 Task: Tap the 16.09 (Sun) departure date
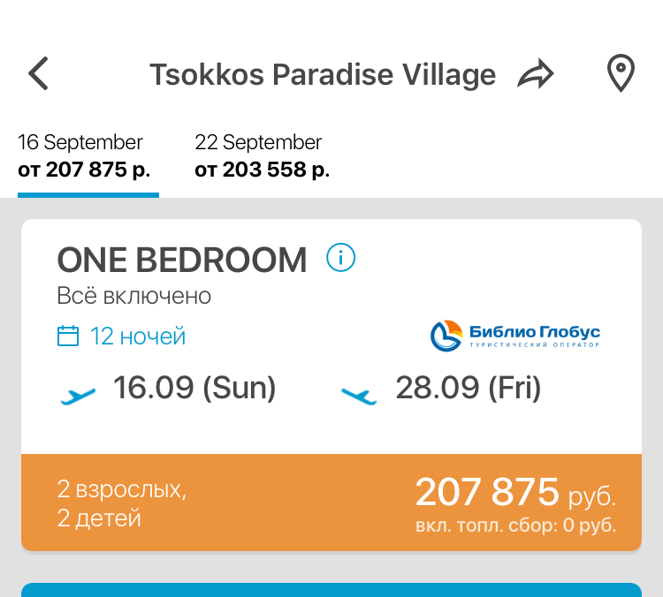194,389
